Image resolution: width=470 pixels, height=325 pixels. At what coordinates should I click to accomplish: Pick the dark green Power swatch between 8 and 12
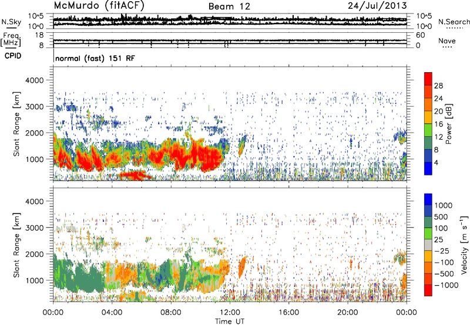[x=428, y=143]
